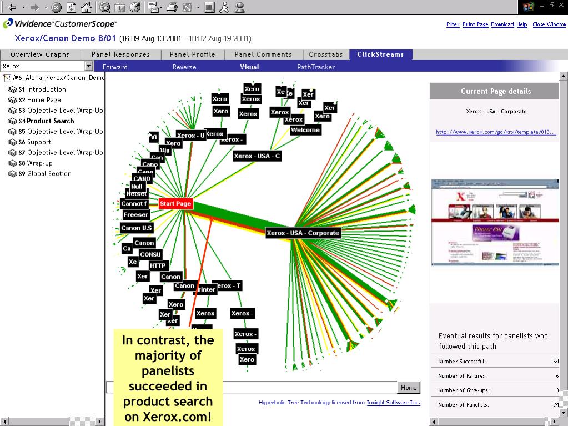The image size is (568, 426).
Task: Click tree pane scroll-left arrow
Action: coord(4,422)
